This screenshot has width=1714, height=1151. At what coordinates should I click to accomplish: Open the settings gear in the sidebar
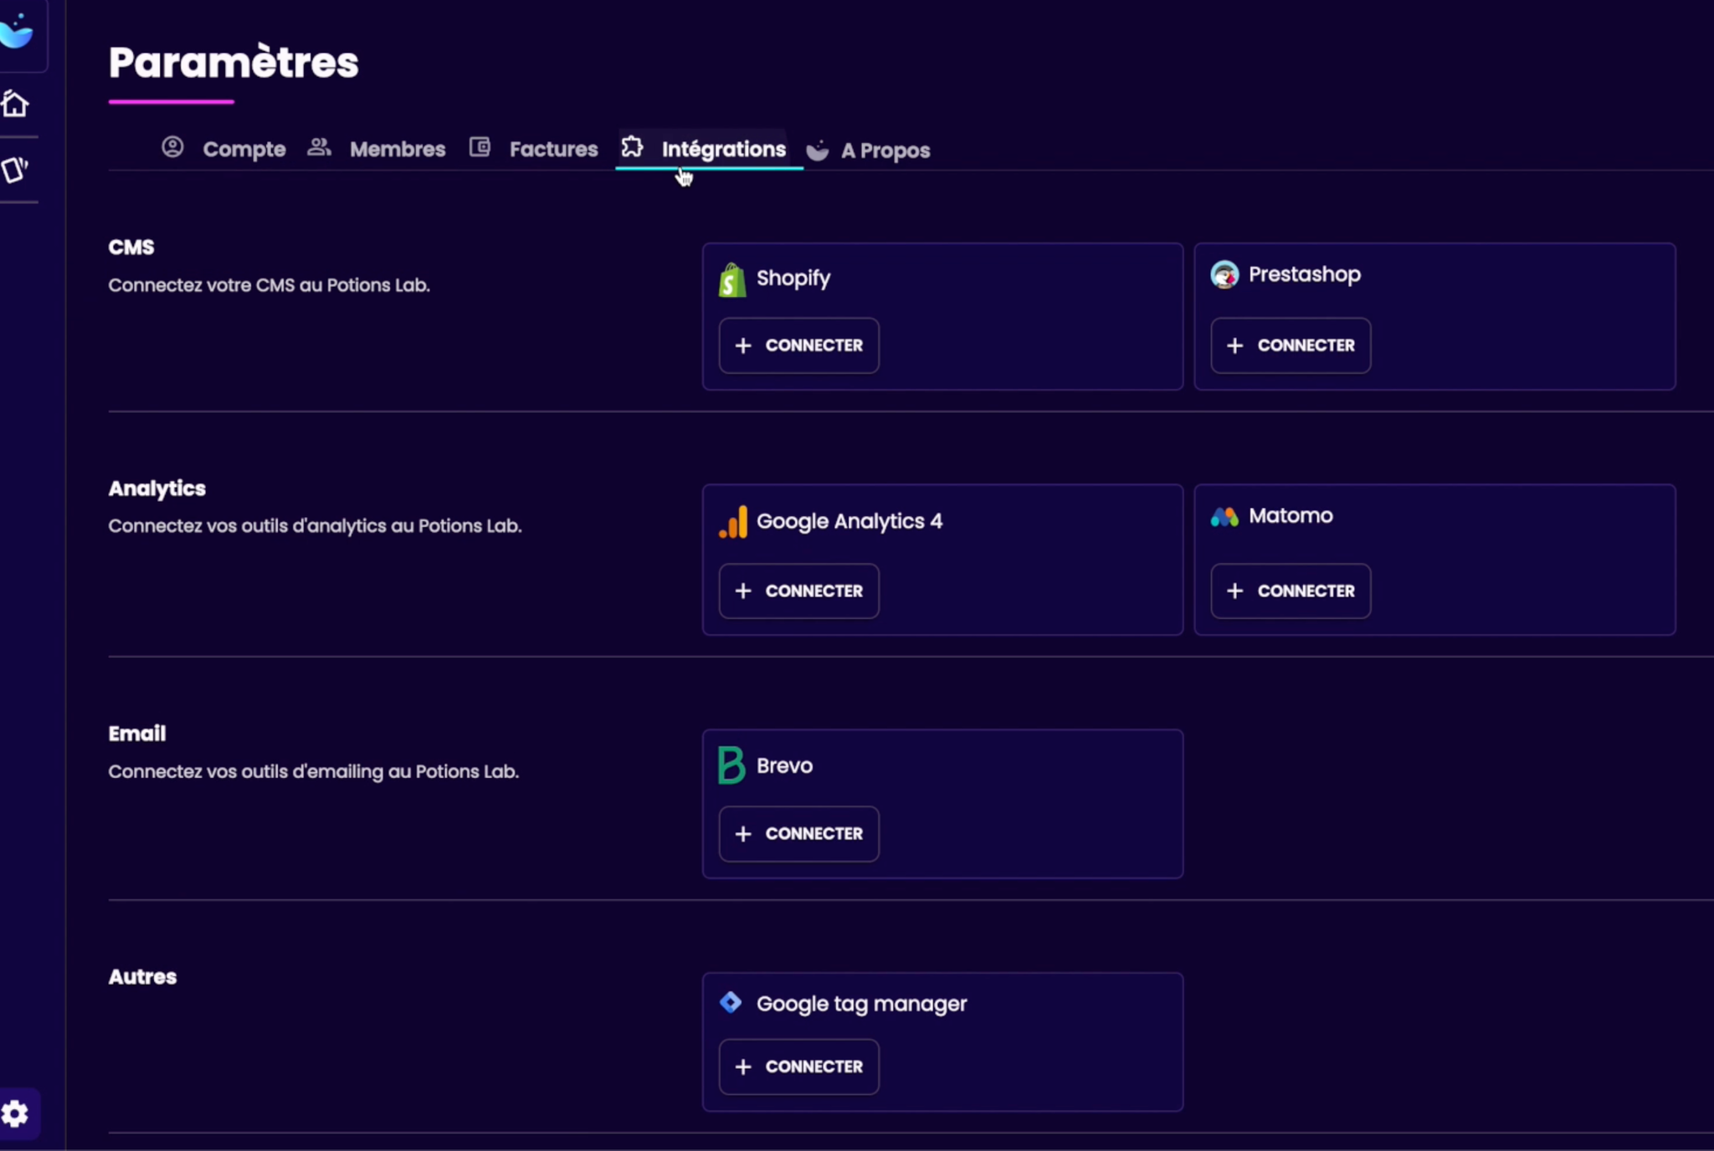[x=14, y=1113]
